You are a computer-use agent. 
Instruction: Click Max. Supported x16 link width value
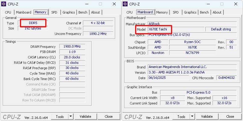pyautogui.click(x=224, y=98)
